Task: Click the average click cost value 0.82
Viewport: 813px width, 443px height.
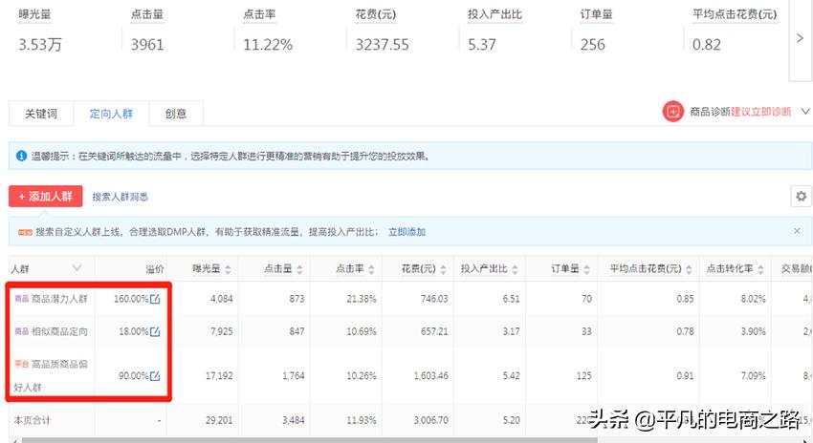Action: click(707, 45)
